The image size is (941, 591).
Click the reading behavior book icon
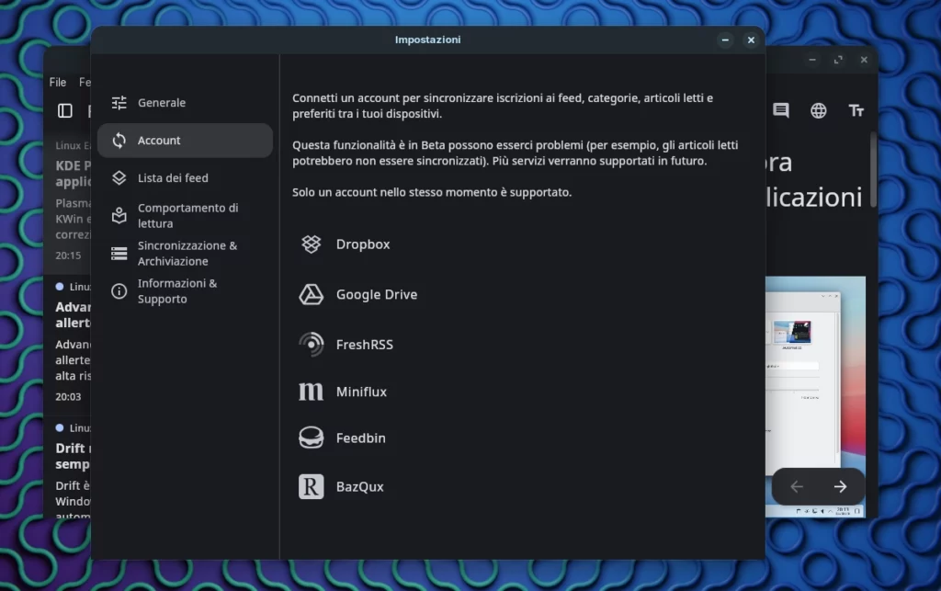pos(119,215)
